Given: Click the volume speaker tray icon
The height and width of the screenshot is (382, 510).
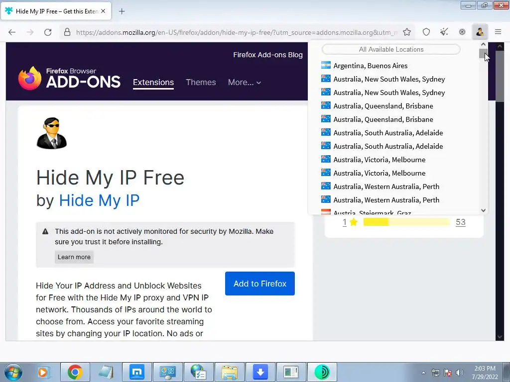Looking at the screenshot, I should [x=459, y=373].
